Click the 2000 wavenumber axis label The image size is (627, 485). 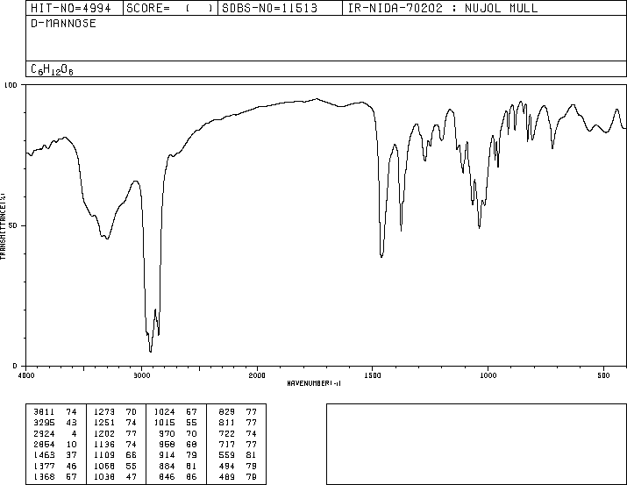tap(257, 375)
